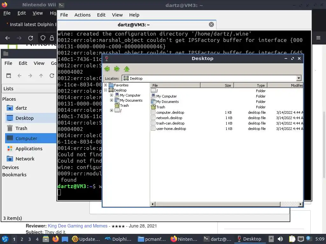Click up arrow in file manager toolbar
Screen dimensions: 326x244
pos(41,76)
